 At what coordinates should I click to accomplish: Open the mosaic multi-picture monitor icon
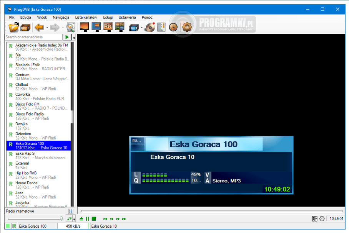120,27
